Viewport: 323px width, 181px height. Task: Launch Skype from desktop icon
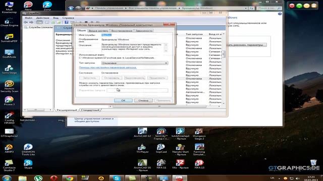pos(28,164)
